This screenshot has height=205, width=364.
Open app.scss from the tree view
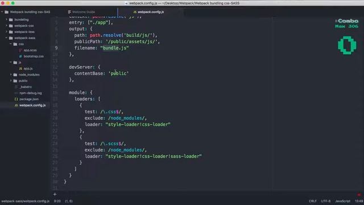pyautogui.click(x=30, y=50)
